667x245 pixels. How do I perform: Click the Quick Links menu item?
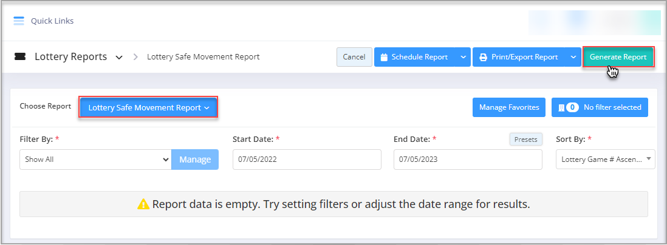click(x=52, y=21)
